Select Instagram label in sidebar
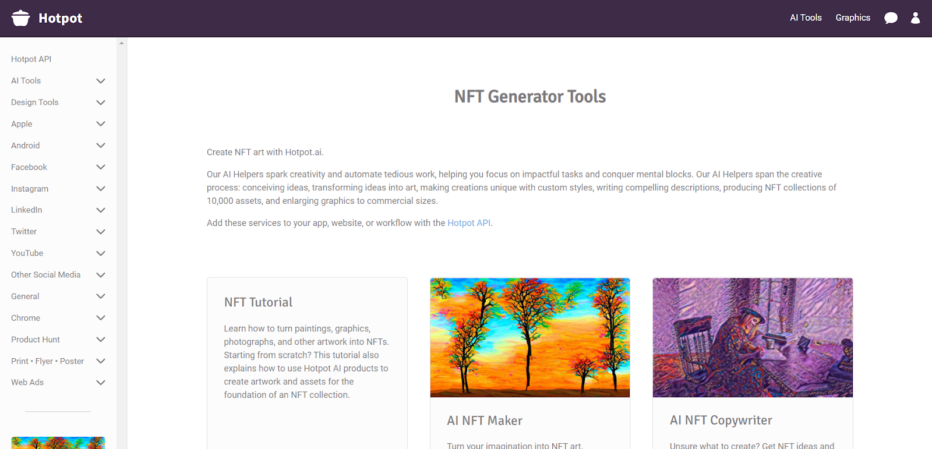Viewport: 932px width, 449px height. coord(30,189)
